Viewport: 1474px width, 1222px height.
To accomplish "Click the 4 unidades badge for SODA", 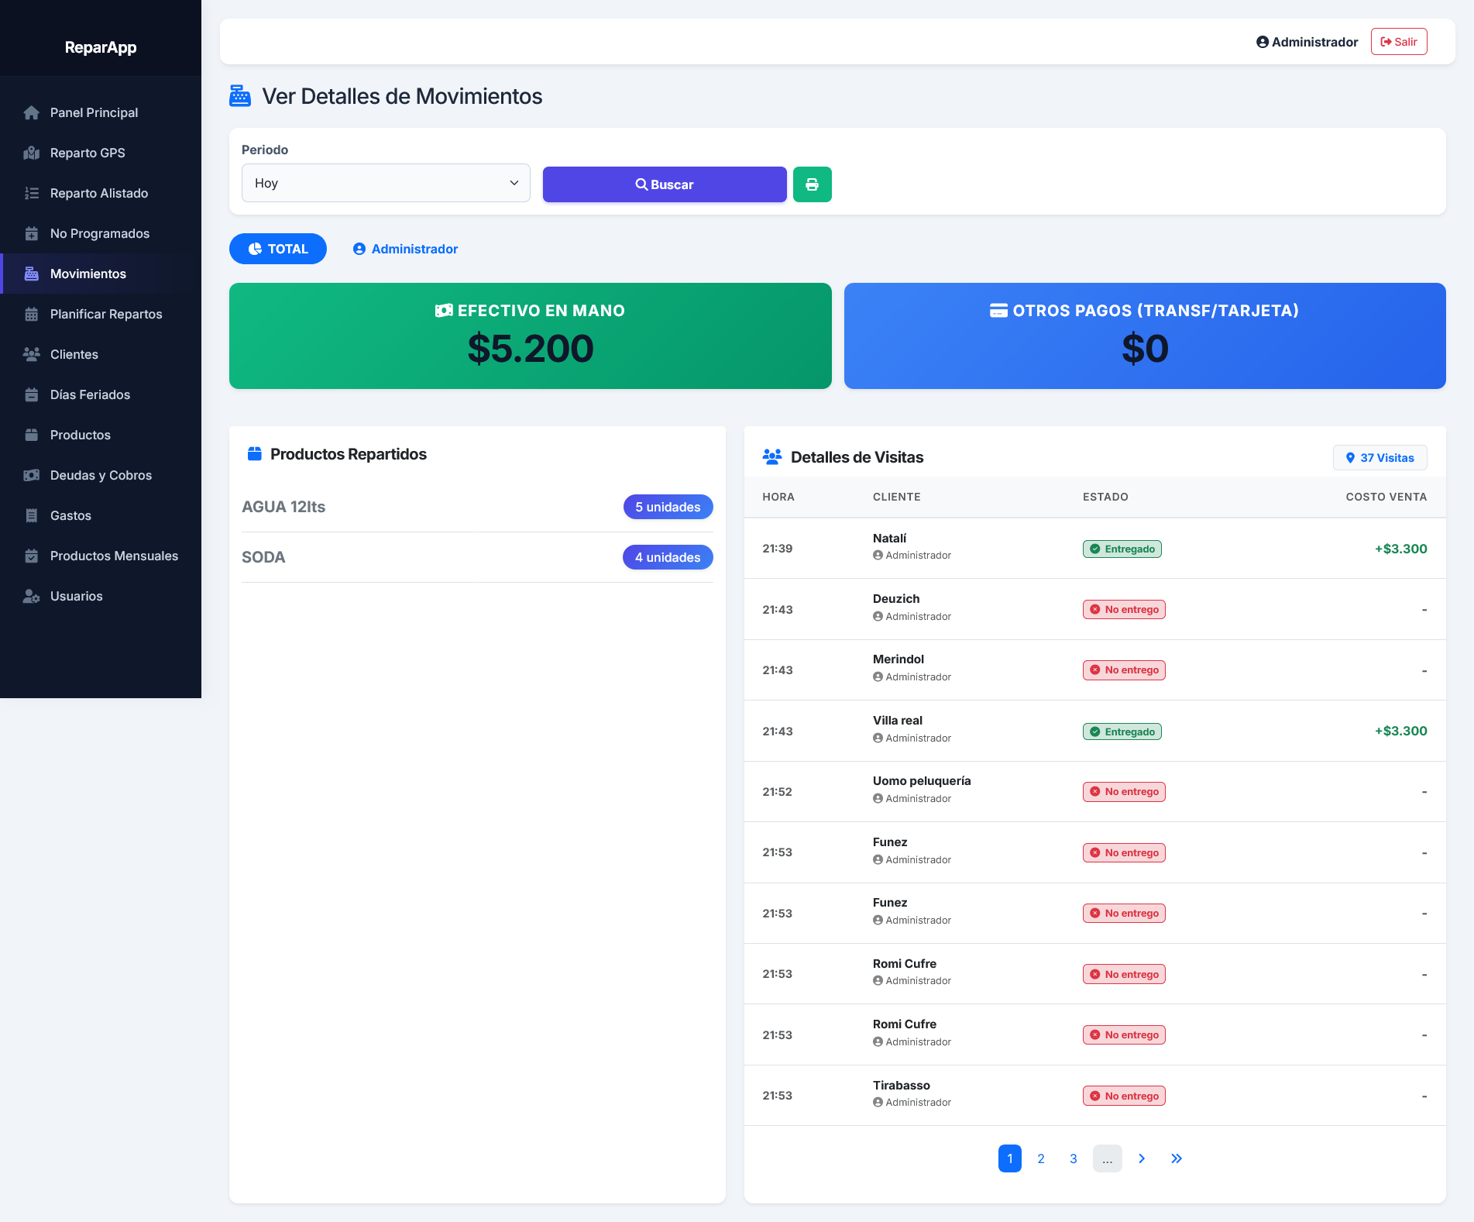I will coord(668,557).
